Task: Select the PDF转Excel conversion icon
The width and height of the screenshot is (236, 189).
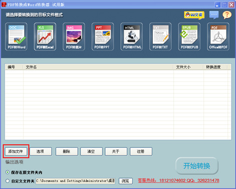Action: [x=45, y=36]
